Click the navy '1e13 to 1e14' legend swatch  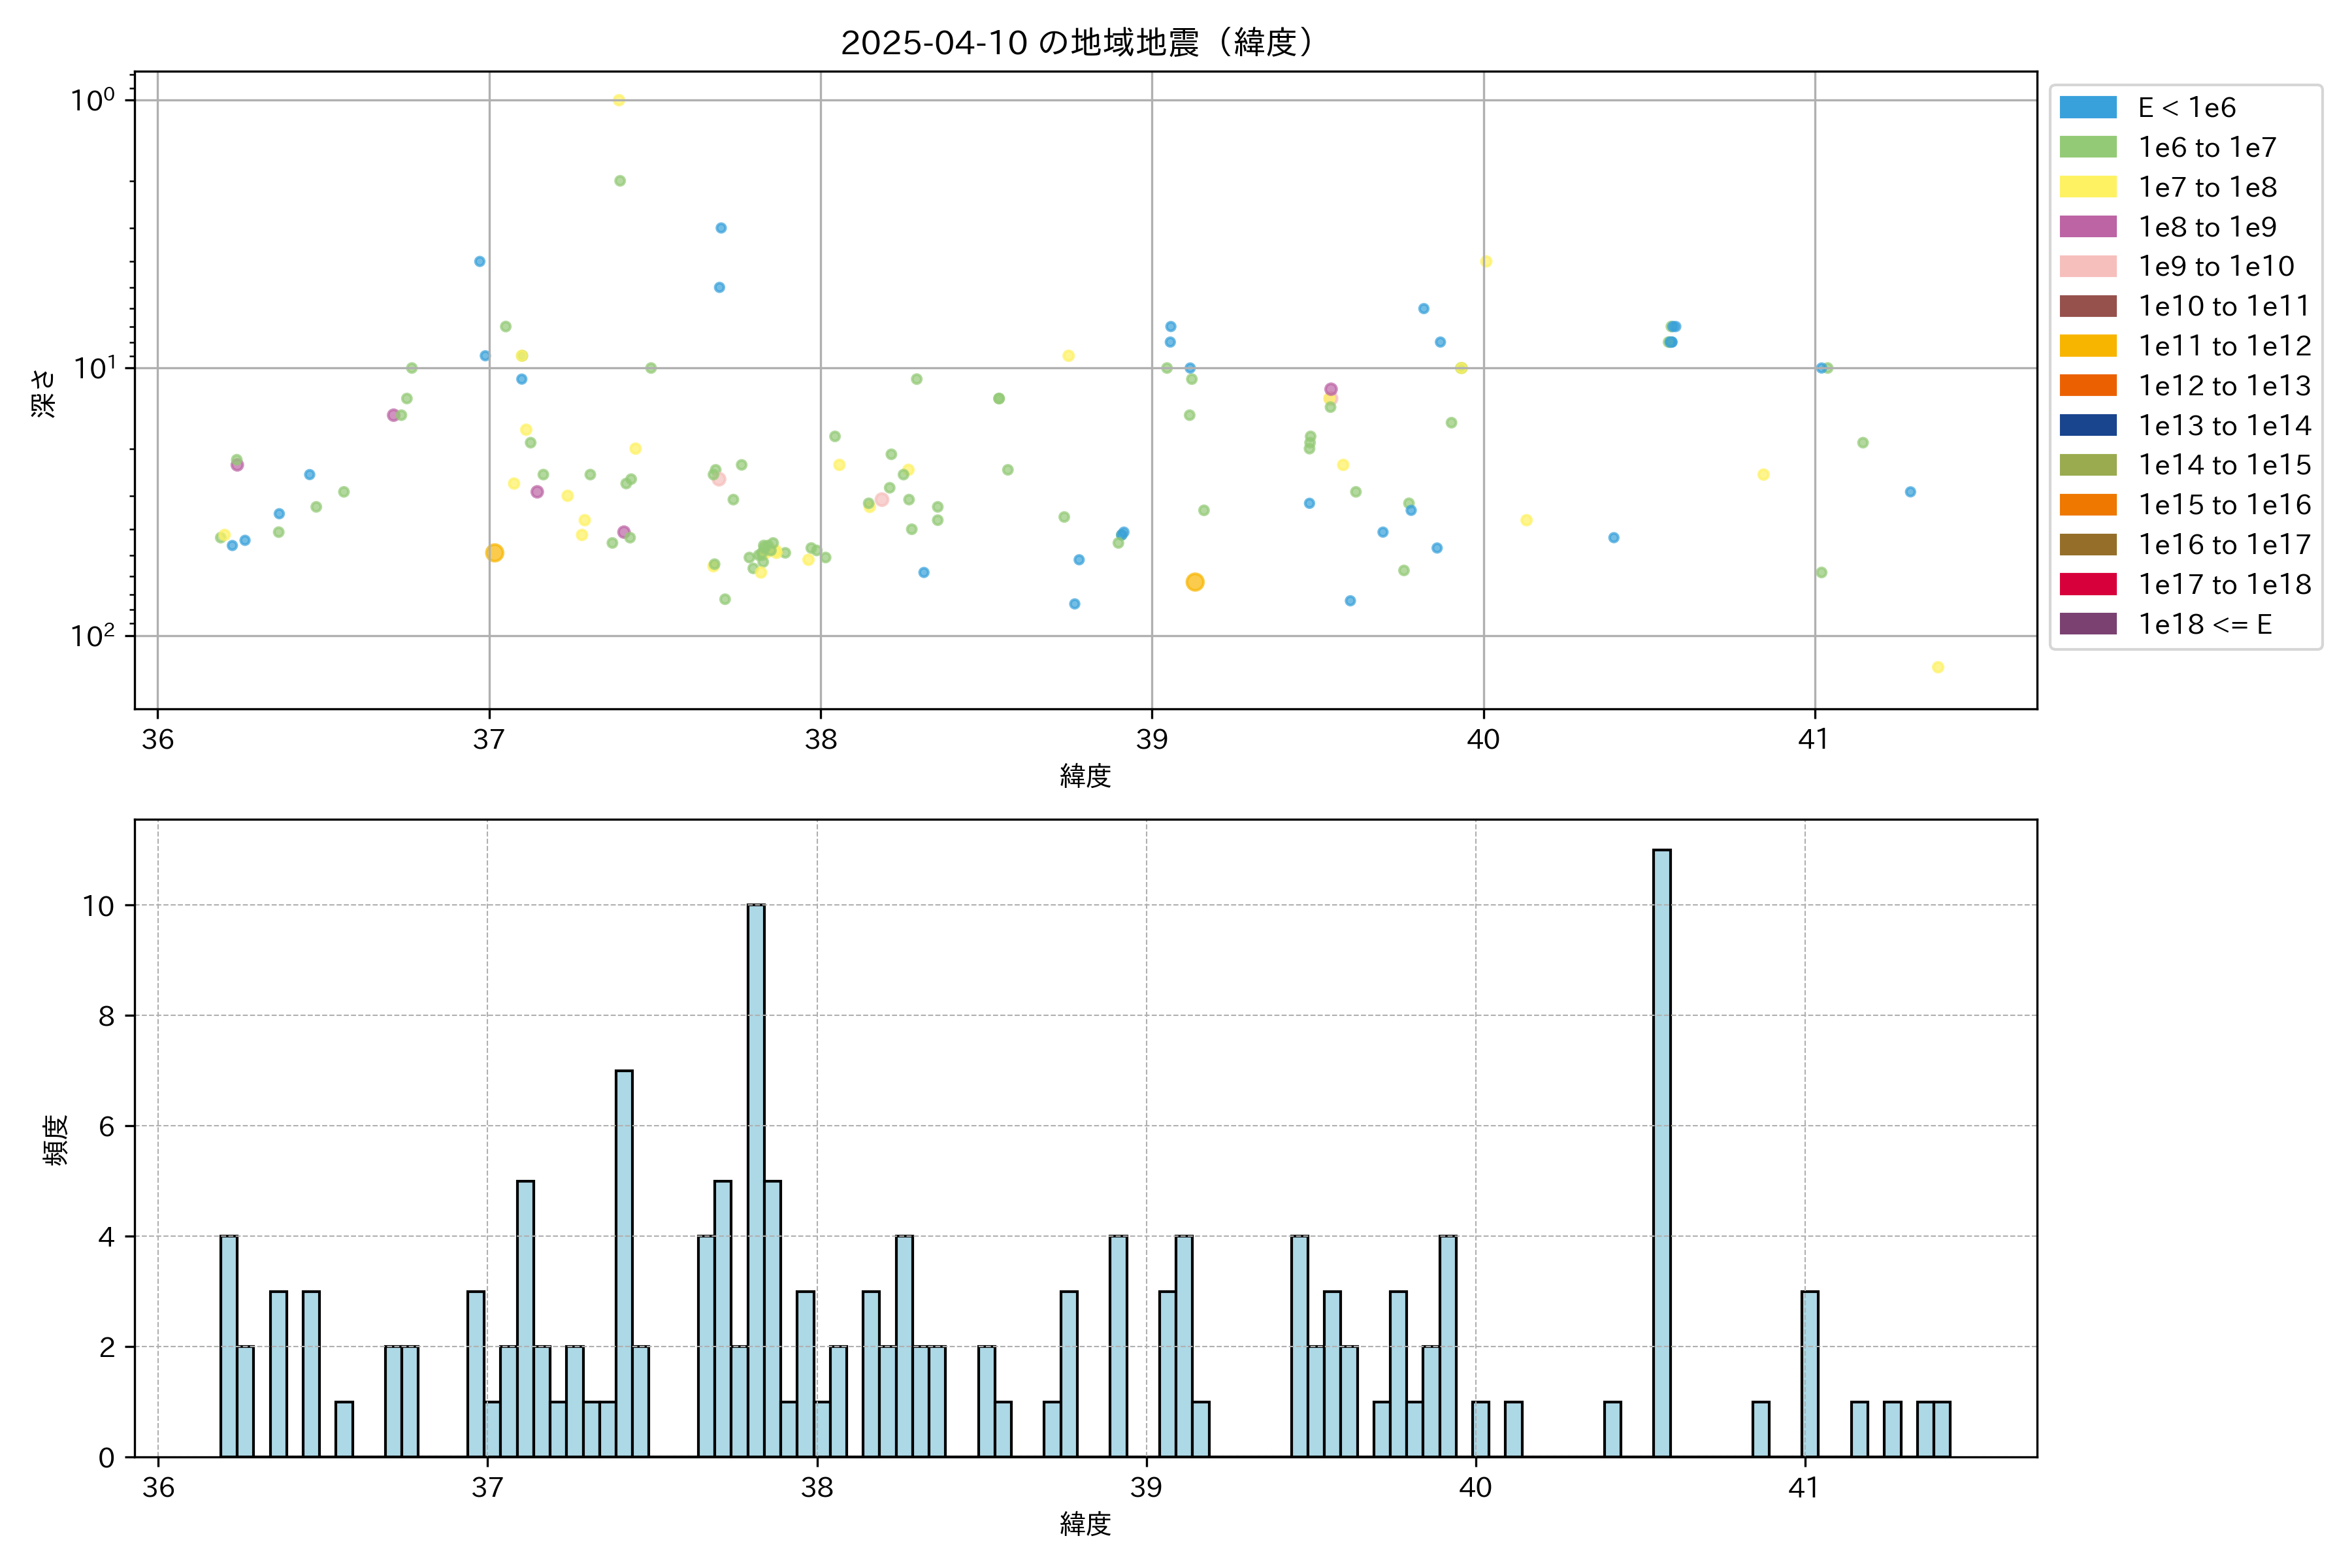[x=2087, y=425]
